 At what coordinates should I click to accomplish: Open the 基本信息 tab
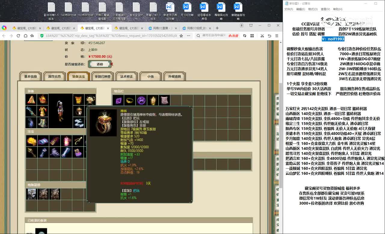[30, 76]
